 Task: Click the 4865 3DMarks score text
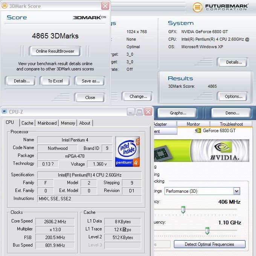[55, 36]
